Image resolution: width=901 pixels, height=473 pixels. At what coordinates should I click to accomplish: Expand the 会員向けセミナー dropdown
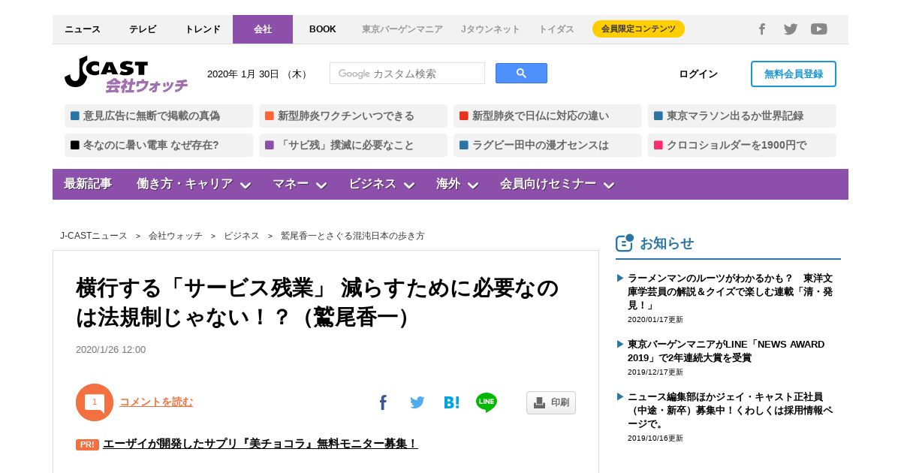coord(557,184)
